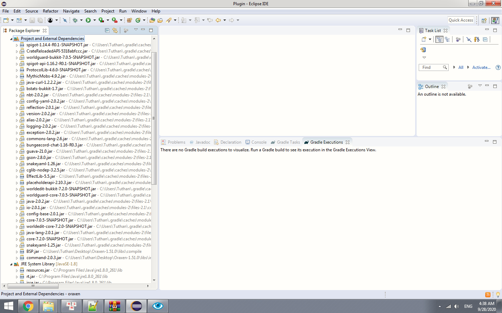The width and height of the screenshot is (502, 313).
Task: Open the Refactor menu
Action: 51,11
